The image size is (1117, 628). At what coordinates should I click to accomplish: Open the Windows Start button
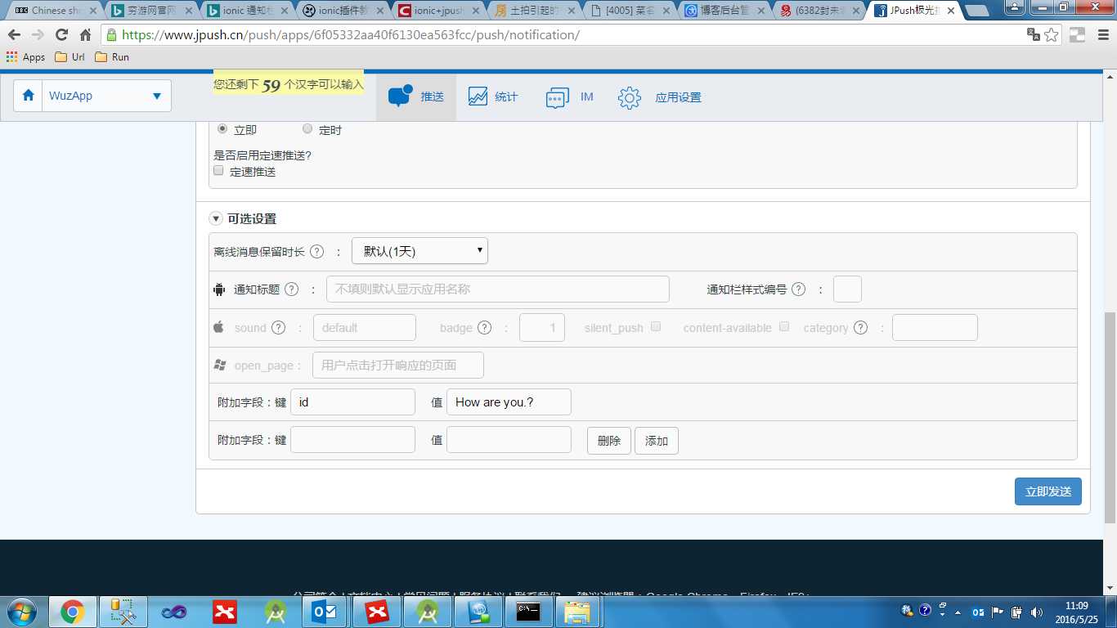(x=20, y=612)
